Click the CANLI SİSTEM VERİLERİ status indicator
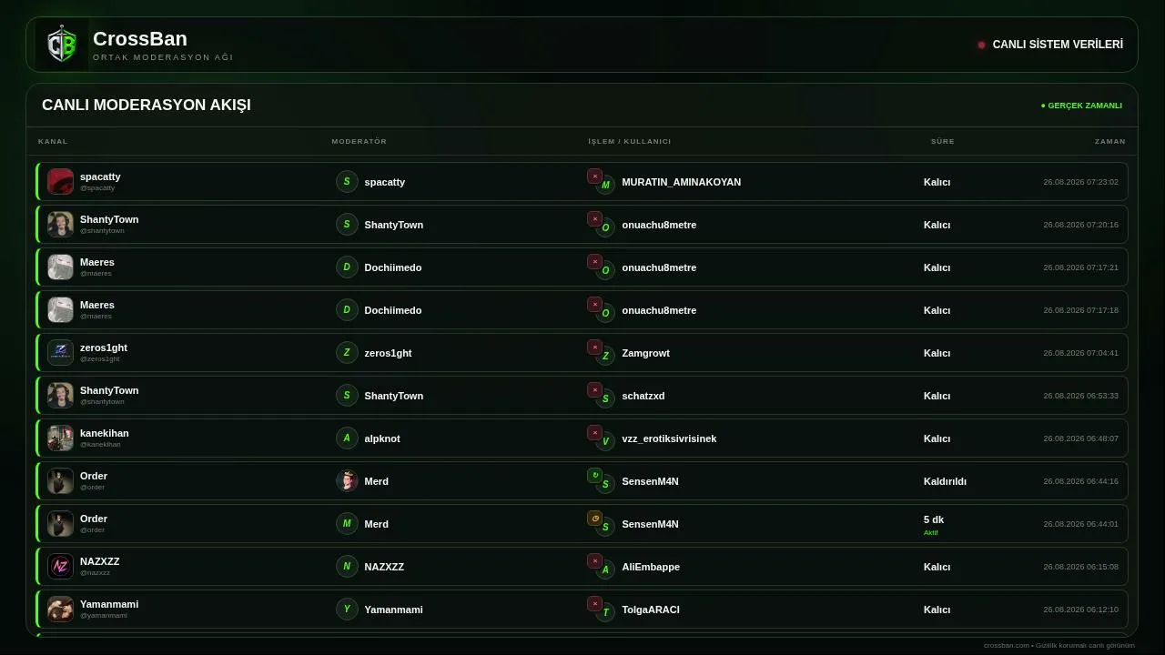Screen dimensions: 1165x655 tap(1050, 45)
